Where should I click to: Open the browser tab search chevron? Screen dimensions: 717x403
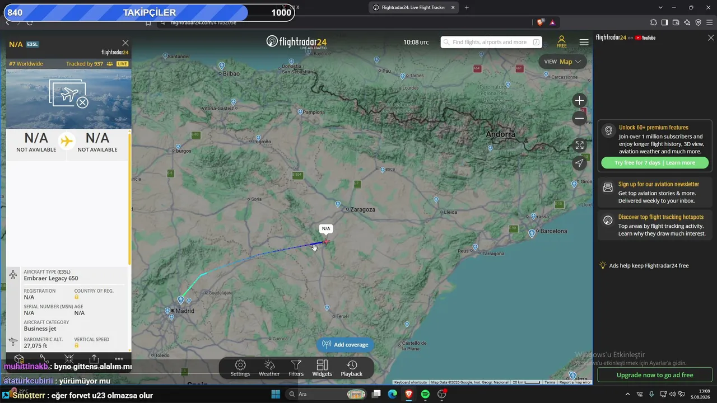click(x=660, y=7)
